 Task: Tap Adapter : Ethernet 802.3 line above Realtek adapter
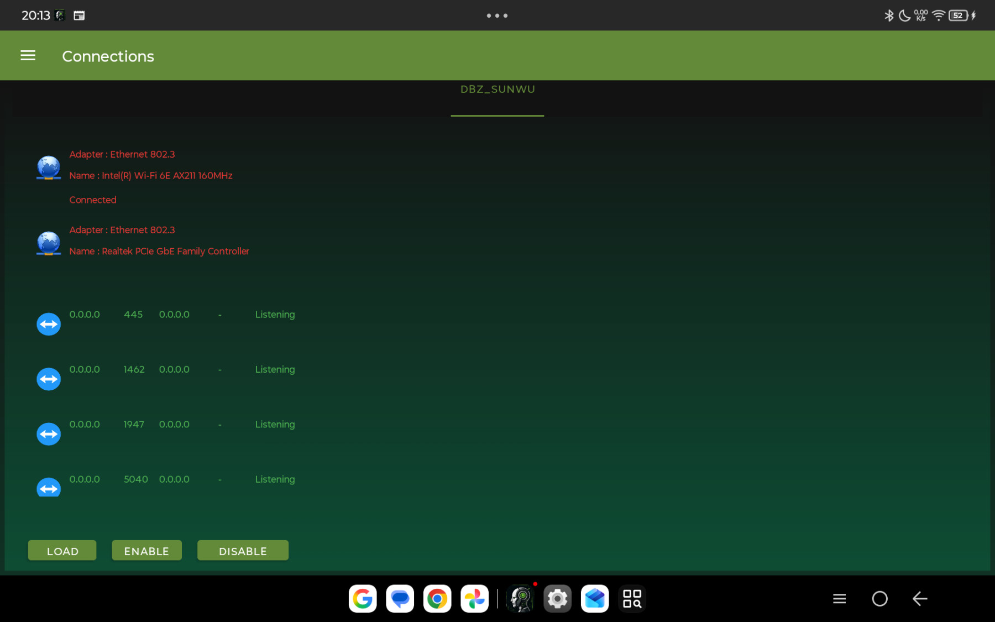point(122,230)
